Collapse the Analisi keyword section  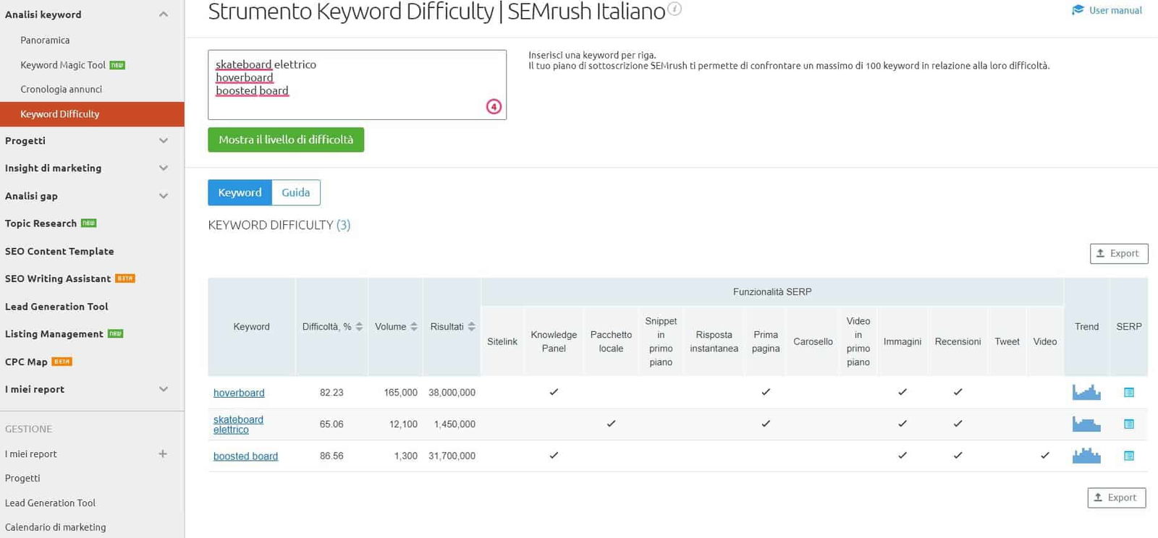[164, 14]
